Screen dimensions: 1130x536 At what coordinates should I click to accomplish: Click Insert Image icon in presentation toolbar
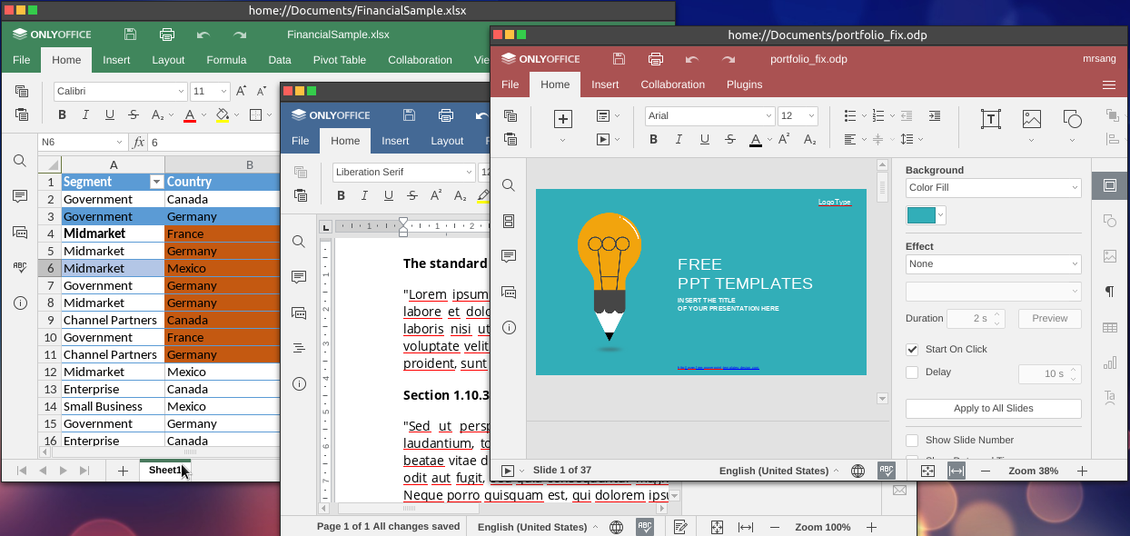(1031, 119)
